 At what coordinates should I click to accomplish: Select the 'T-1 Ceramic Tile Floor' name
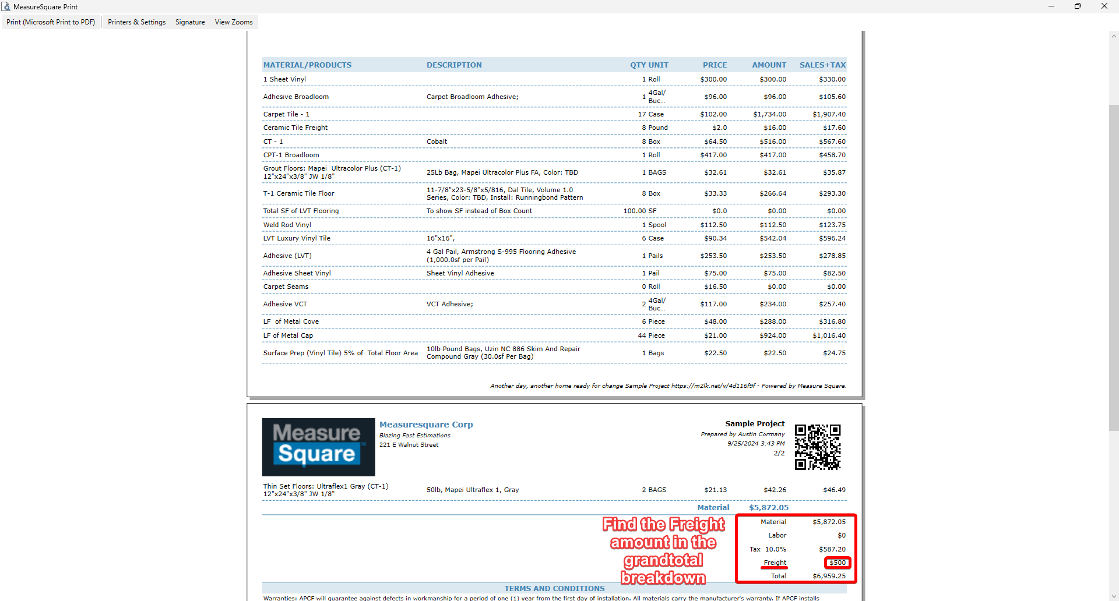click(298, 193)
